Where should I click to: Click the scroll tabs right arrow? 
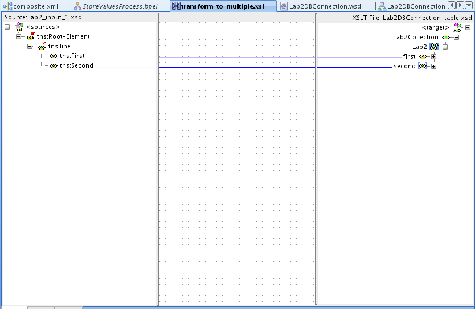[460, 5]
